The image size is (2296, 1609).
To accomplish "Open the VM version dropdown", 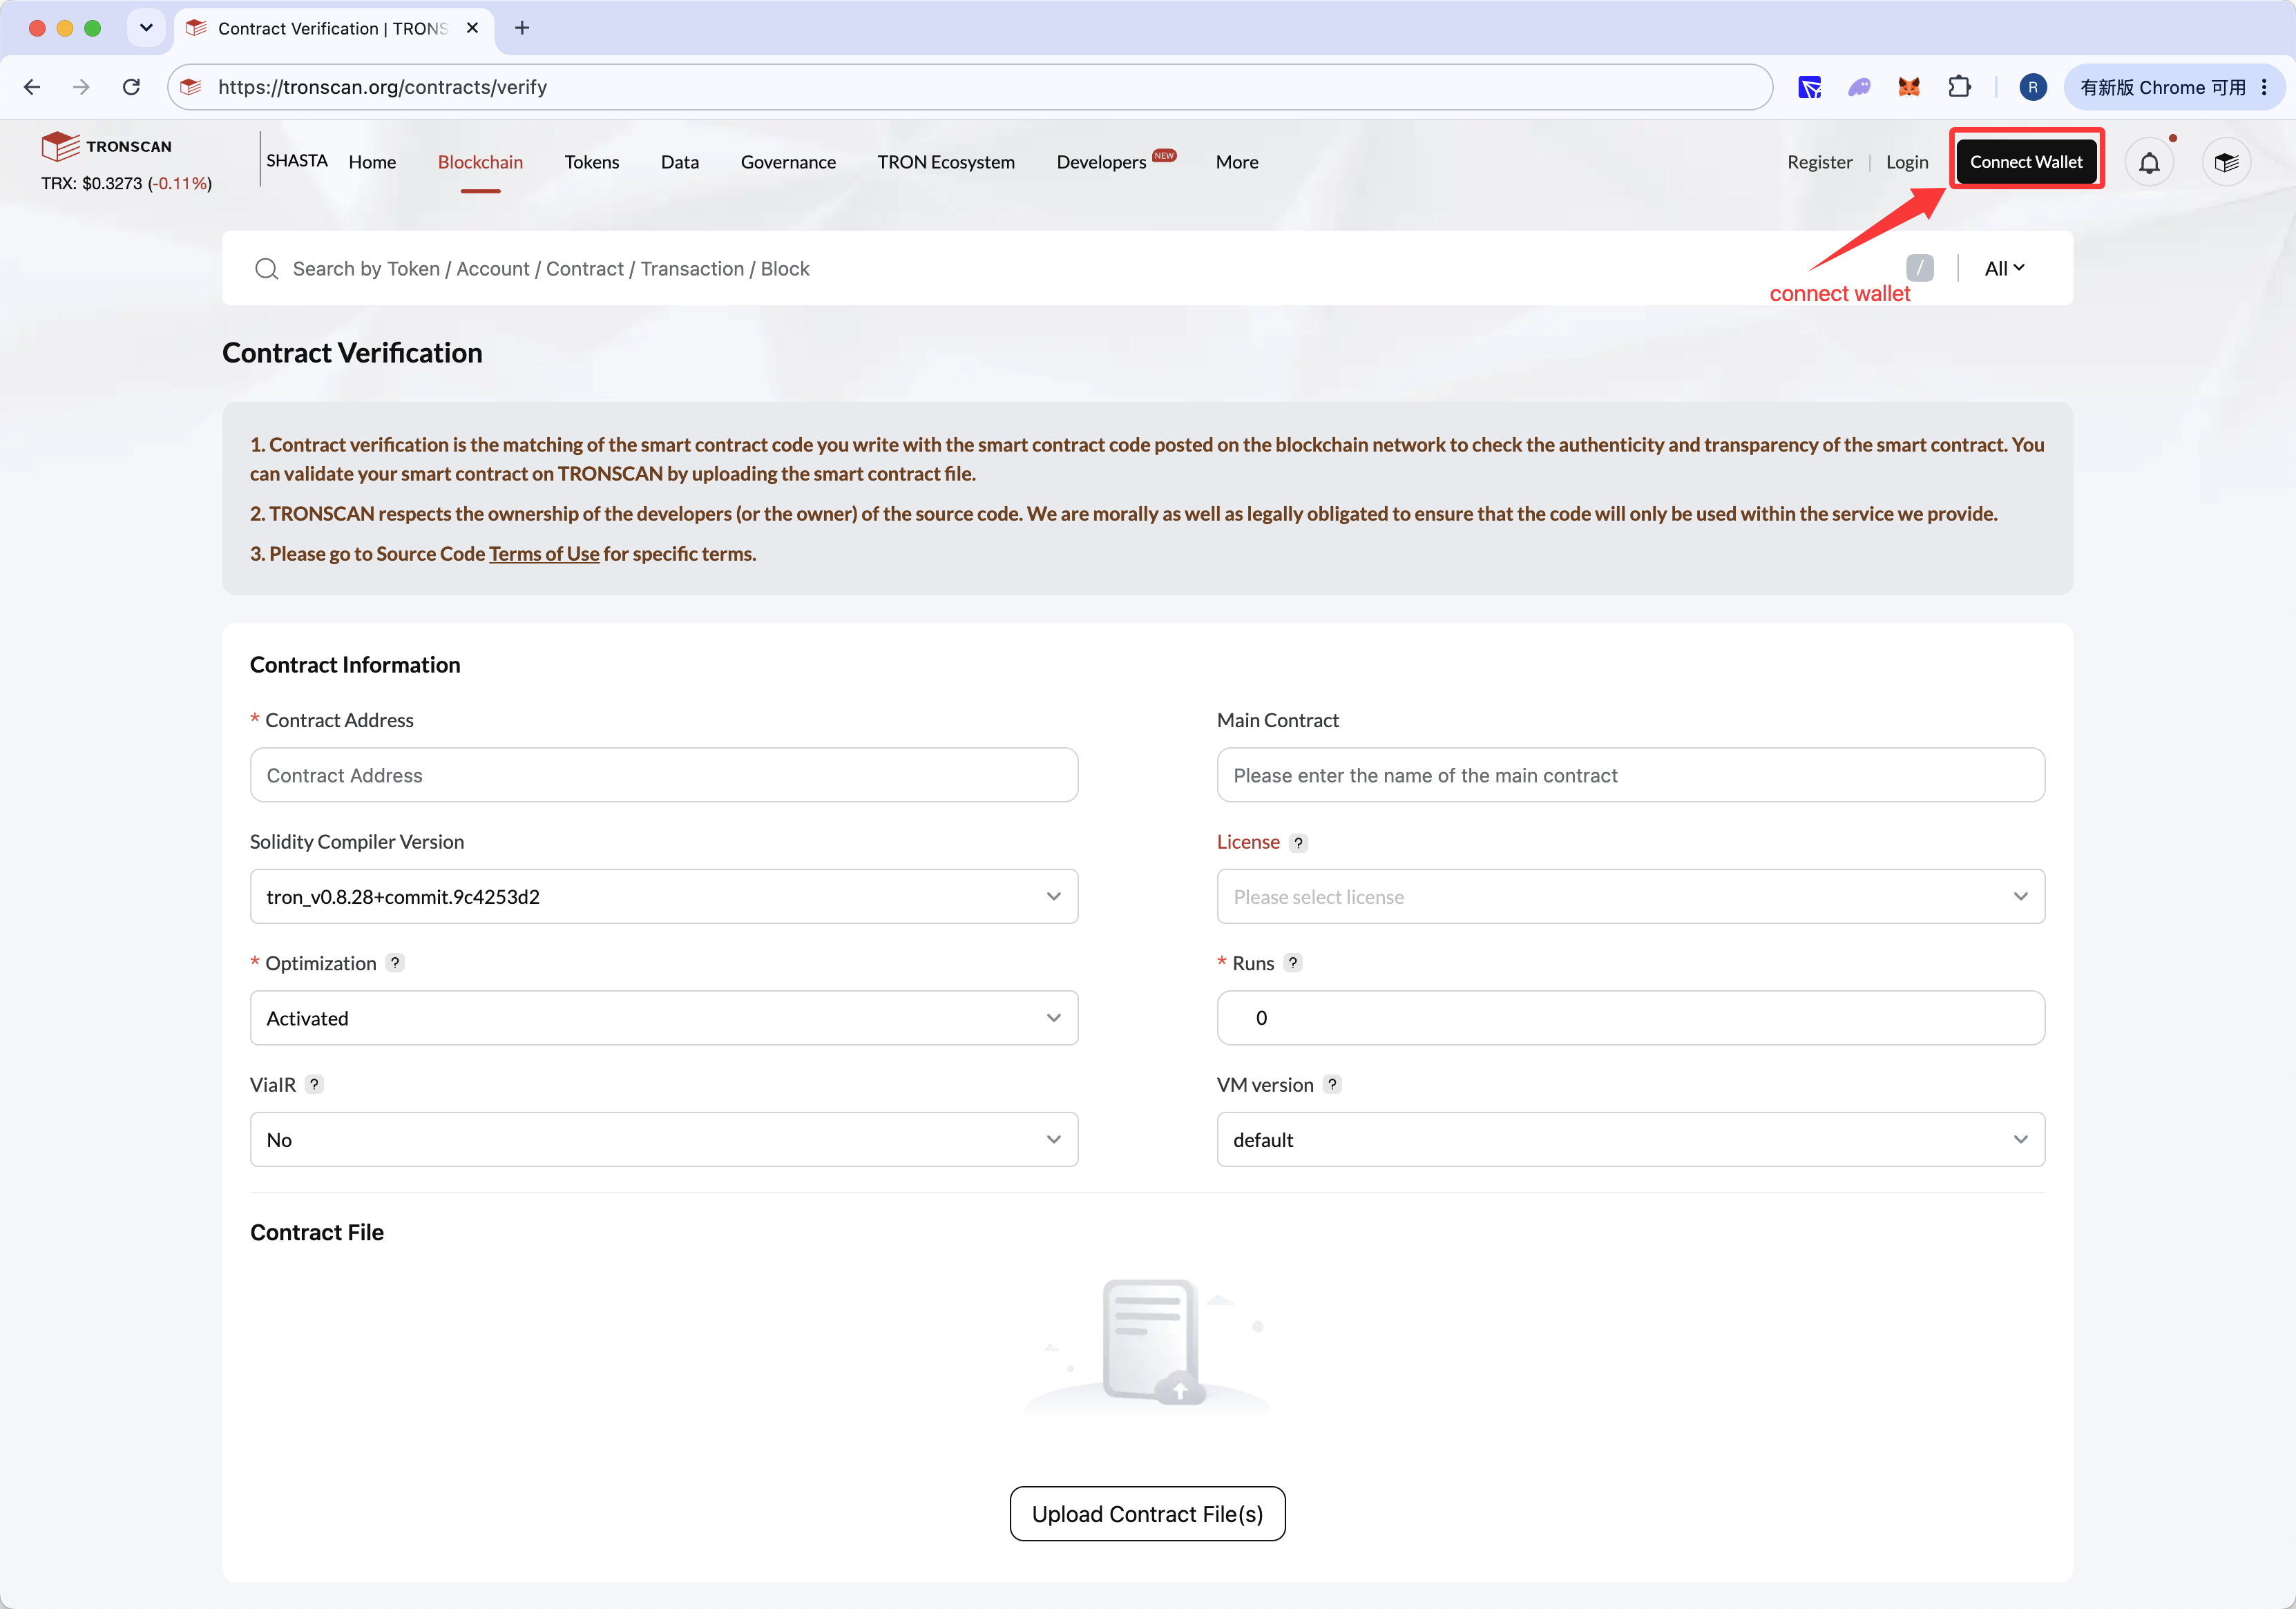I will [1630, 1140].
